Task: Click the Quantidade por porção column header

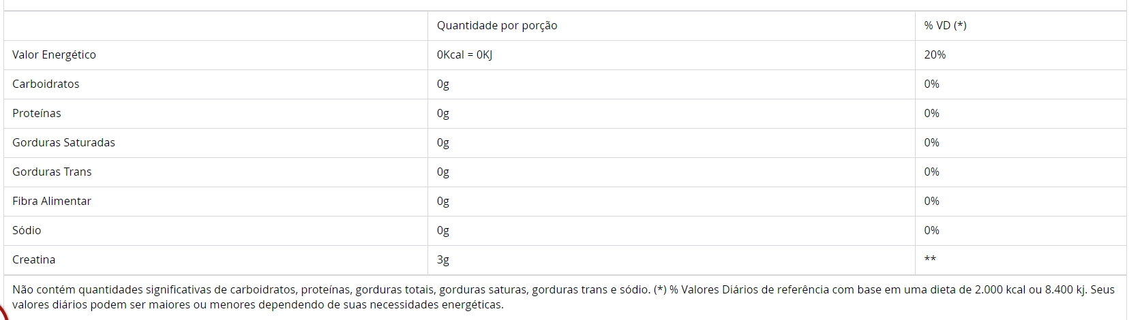Action: (497, 26)
